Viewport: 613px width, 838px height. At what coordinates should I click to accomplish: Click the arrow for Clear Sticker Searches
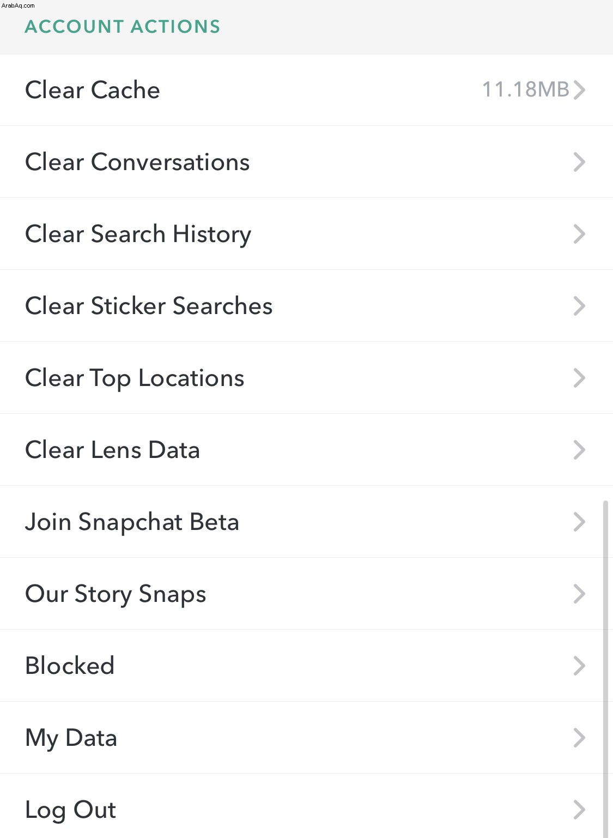(x=579, y=306)
